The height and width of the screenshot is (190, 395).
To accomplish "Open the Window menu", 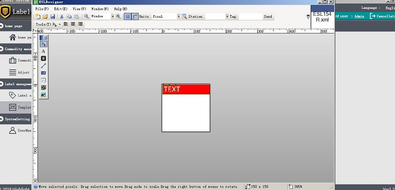I will click(100, 9).
